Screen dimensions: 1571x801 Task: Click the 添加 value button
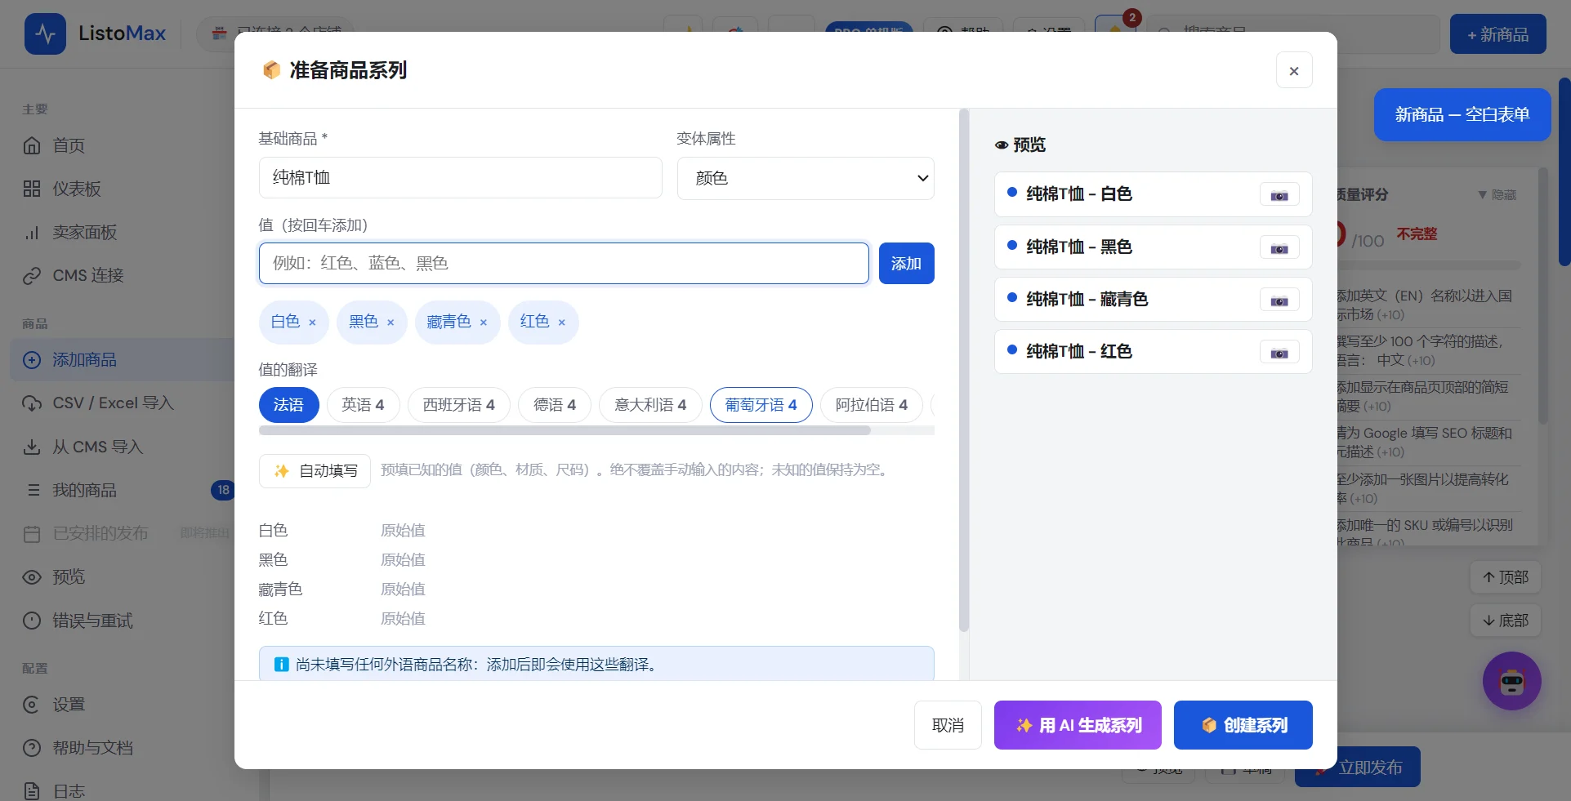(906, 264)
